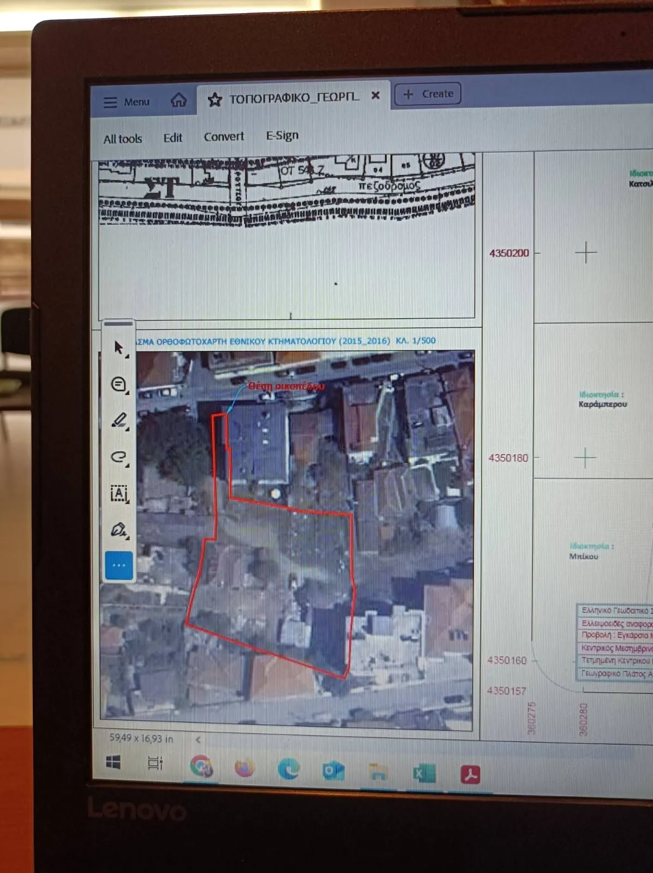Viewport: 653px width, 873px height.
Task: Click the left scroll arrow beside page size
Action: point(198,740)
